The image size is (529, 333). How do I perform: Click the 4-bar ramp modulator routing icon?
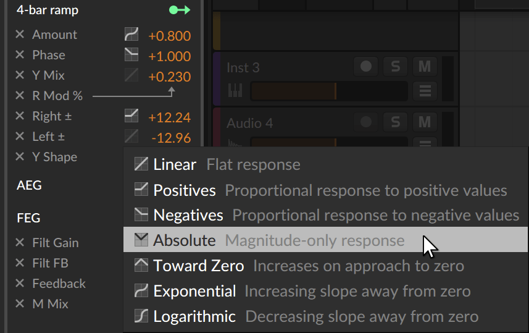(180, 11)
